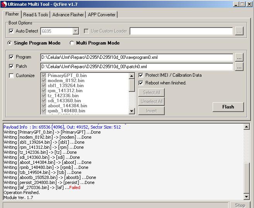Enable Use Custom Loader checkbox
The height and width of the screenshot is (208, 254).
(86, 31)
